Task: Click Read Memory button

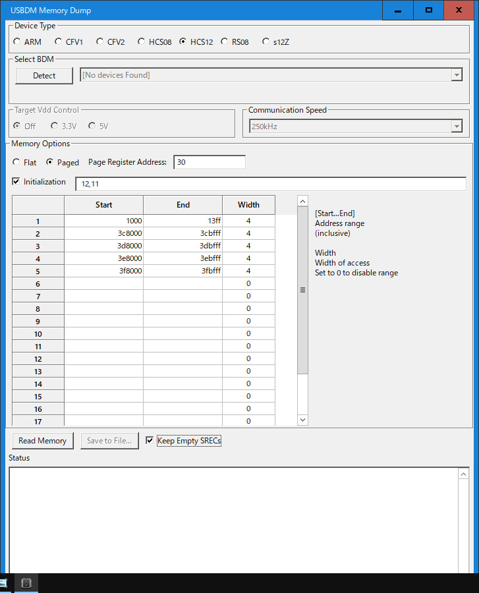Action: pos(43,441)
